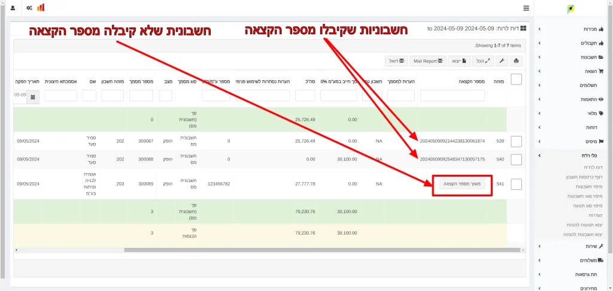Click the thumbs-up icon beside תקבולים
The height and width of the screenshot is (291, 613).
601,43
